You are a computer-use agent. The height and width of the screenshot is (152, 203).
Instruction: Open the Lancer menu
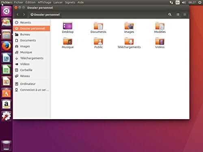click(x=58, y=2)
